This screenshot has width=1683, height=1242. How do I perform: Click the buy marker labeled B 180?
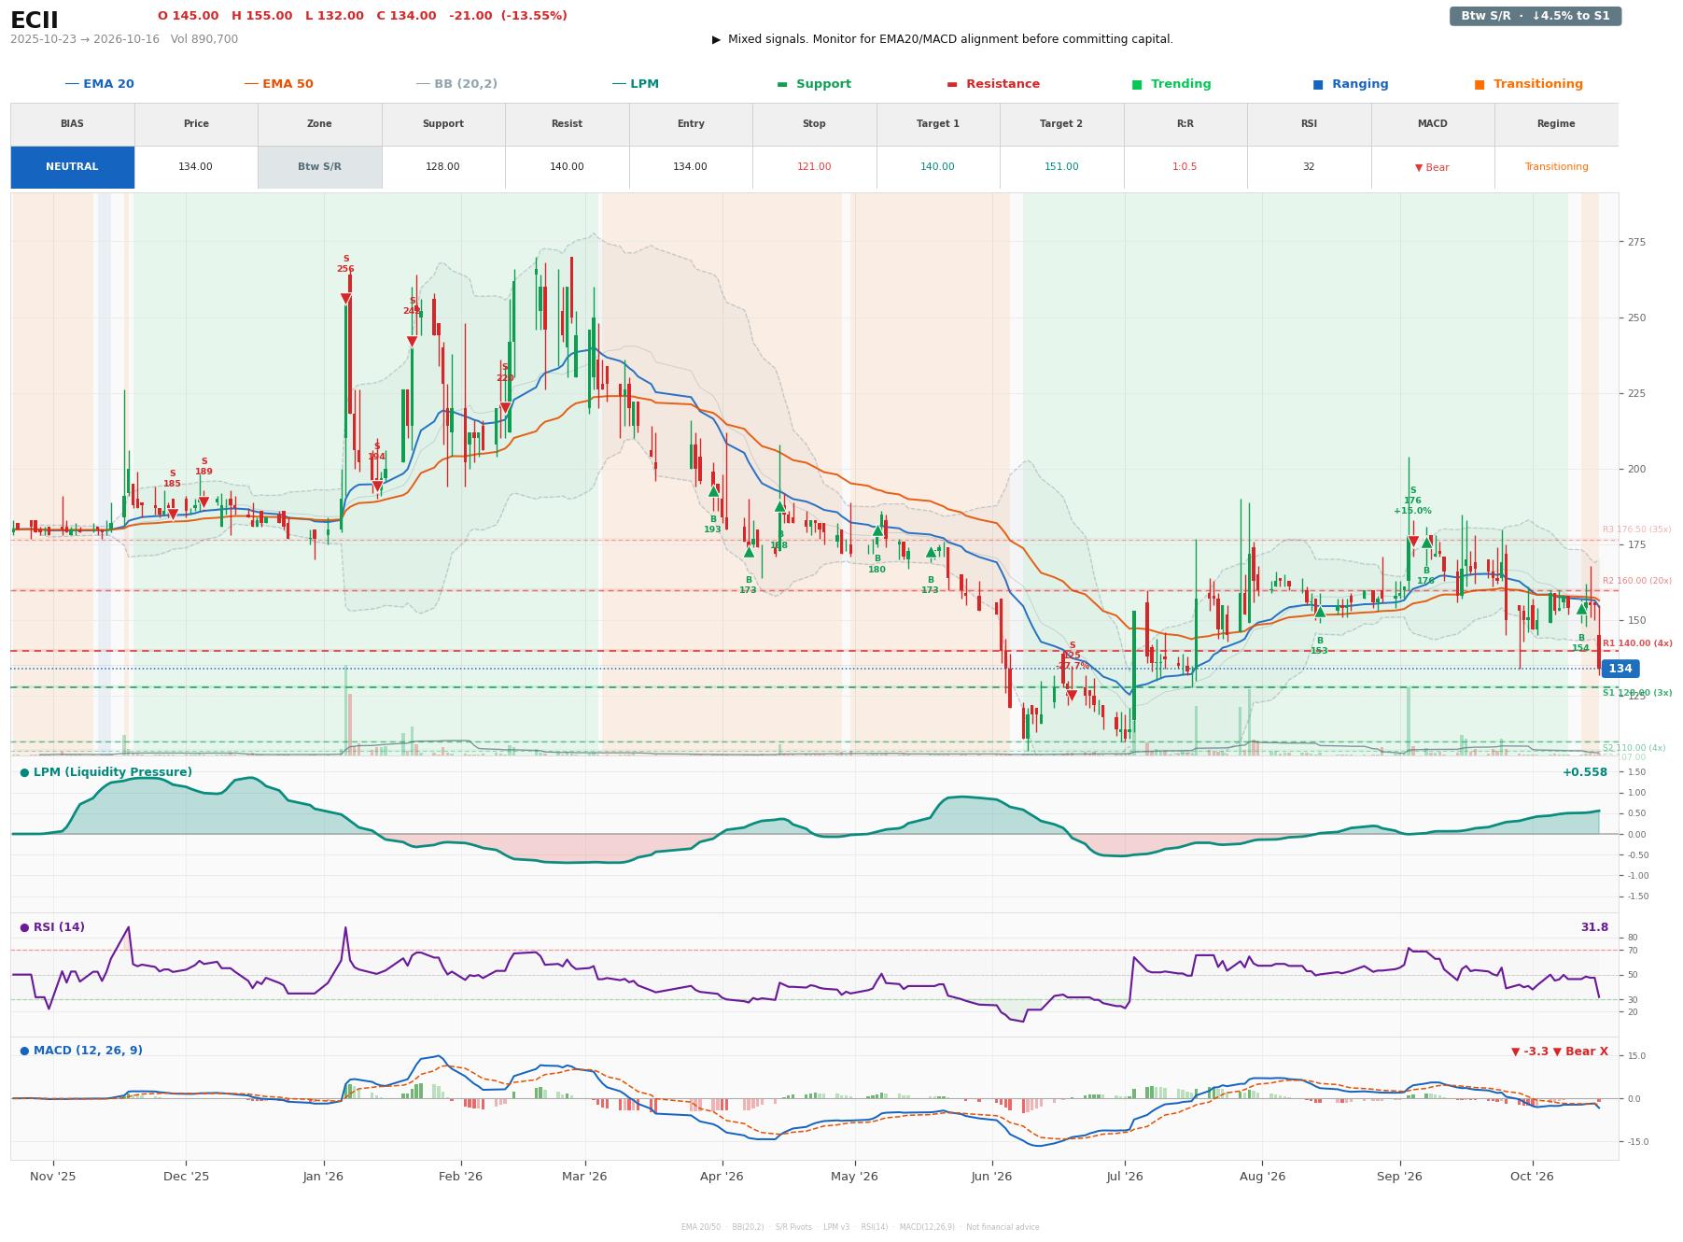tap(877, 530)
